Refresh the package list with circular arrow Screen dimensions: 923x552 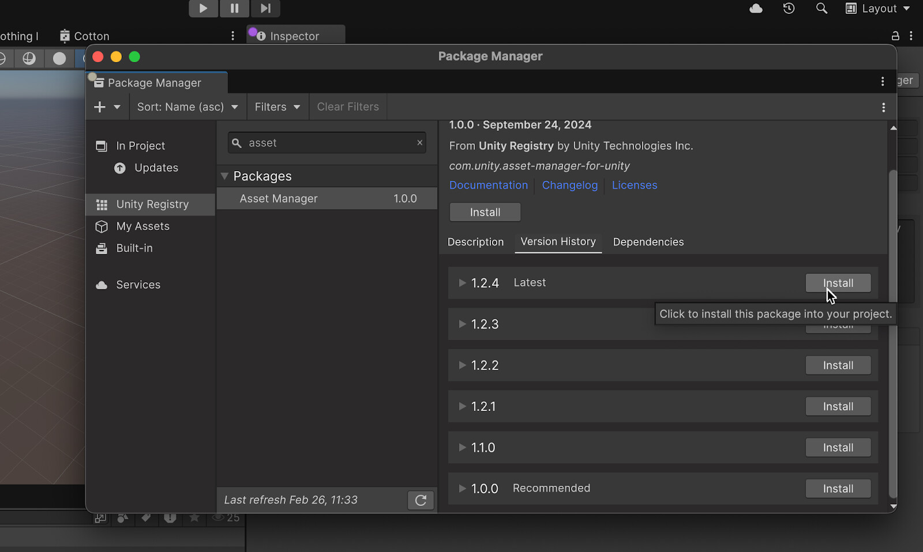point(421,500)
